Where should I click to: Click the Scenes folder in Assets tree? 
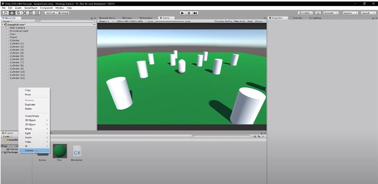click(12, 149)
